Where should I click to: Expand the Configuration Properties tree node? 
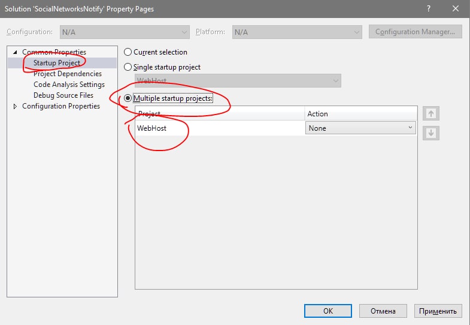coord(15,106)
